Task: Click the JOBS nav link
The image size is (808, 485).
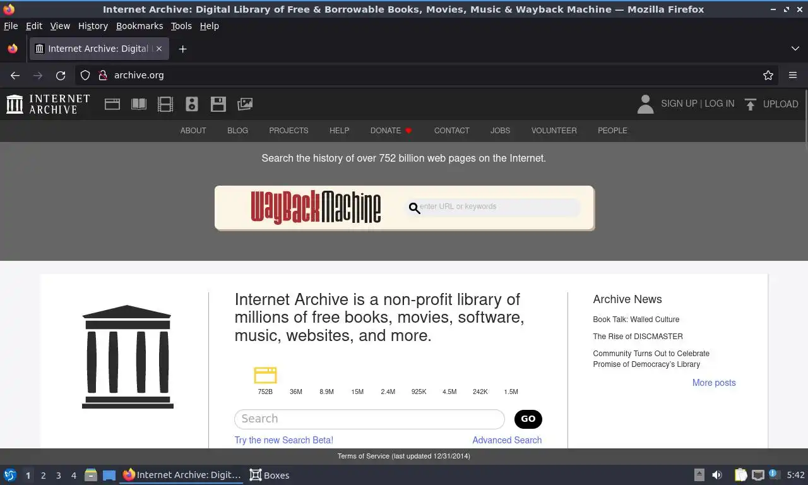Action: pyautogui.click(x=500, y=131)
